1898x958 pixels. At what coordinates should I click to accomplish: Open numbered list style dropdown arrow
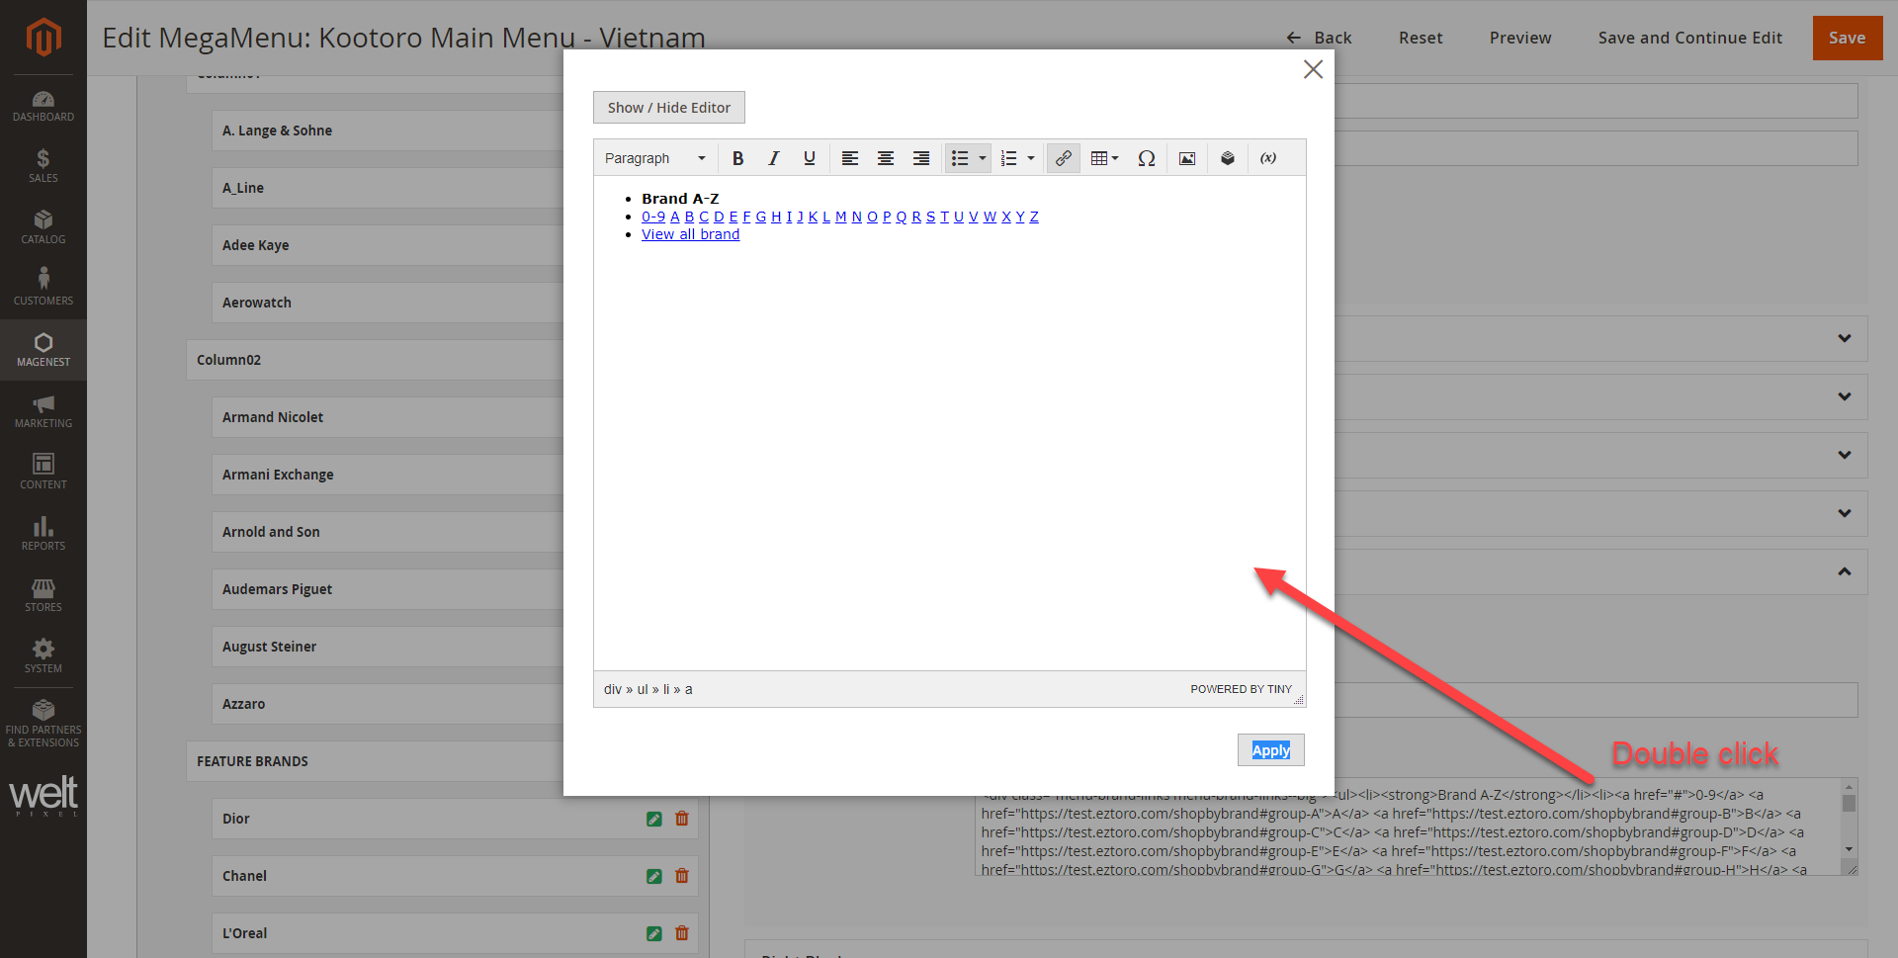1031,158
